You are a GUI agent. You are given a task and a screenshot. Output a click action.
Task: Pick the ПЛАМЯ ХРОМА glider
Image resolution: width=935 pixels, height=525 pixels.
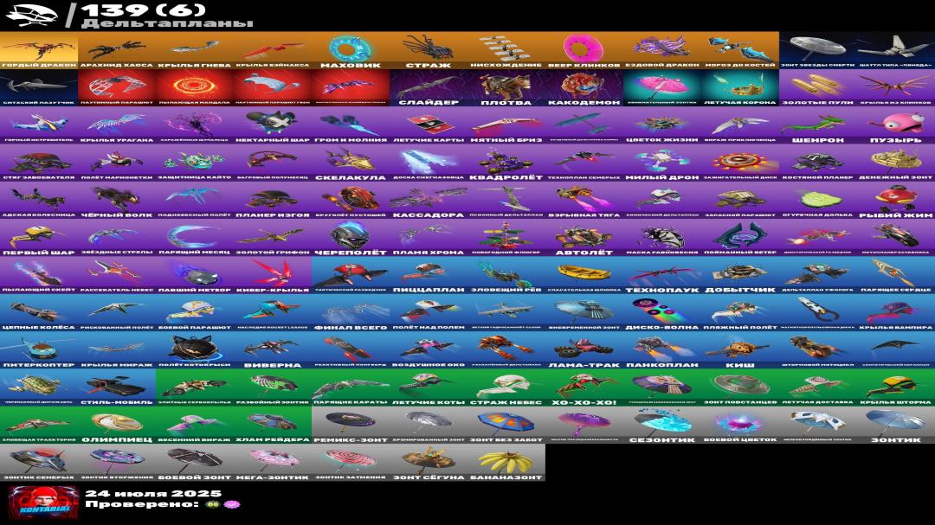point(429,238)
